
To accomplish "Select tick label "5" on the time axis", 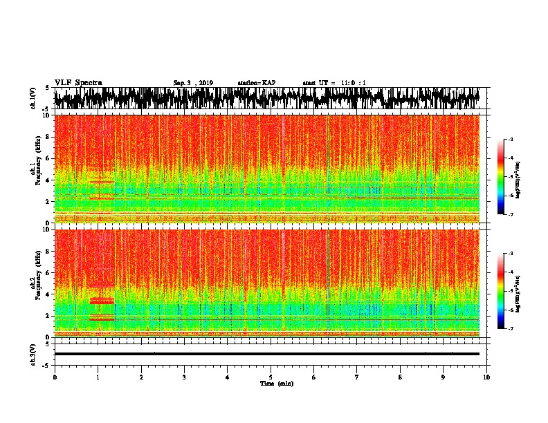I will (x=271, y=377).
